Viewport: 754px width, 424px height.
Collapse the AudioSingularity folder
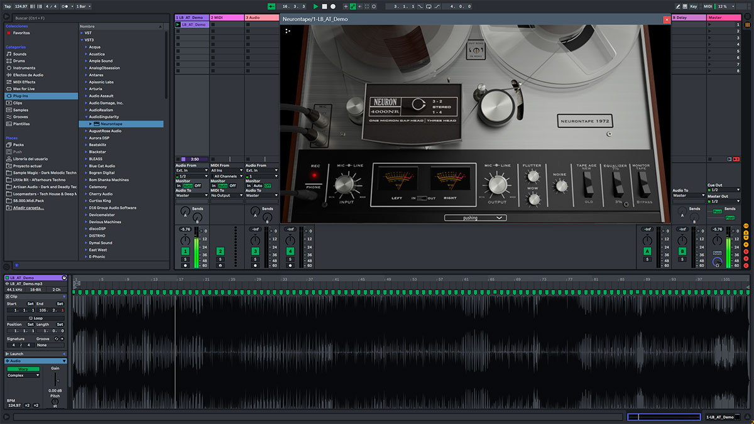(x=86, y=117)
